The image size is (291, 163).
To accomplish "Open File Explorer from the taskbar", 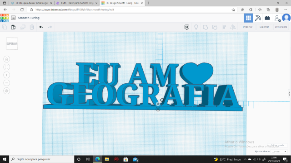I will coord(107,159).
